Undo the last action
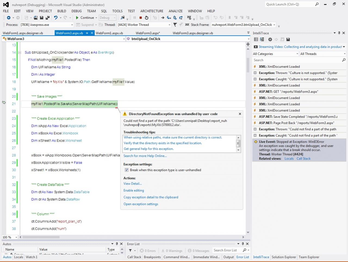This screenshot has width=348, height=262. point(56,18)
